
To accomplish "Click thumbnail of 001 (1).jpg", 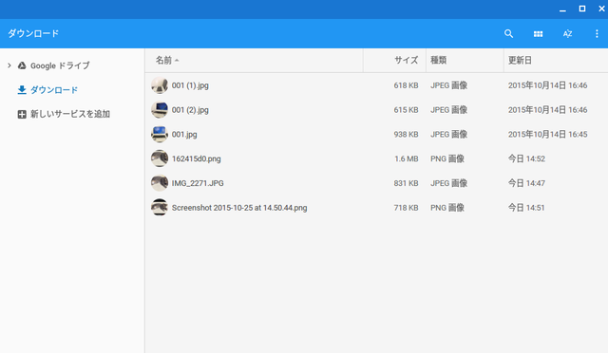I will point(160,85).
